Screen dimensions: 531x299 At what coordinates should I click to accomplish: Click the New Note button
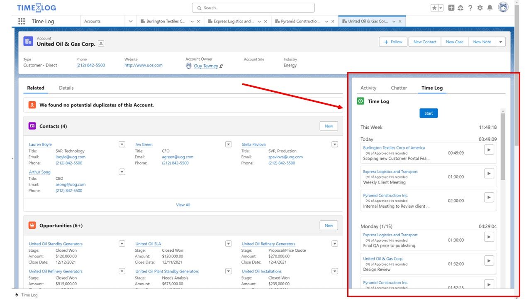coord(482,42)
